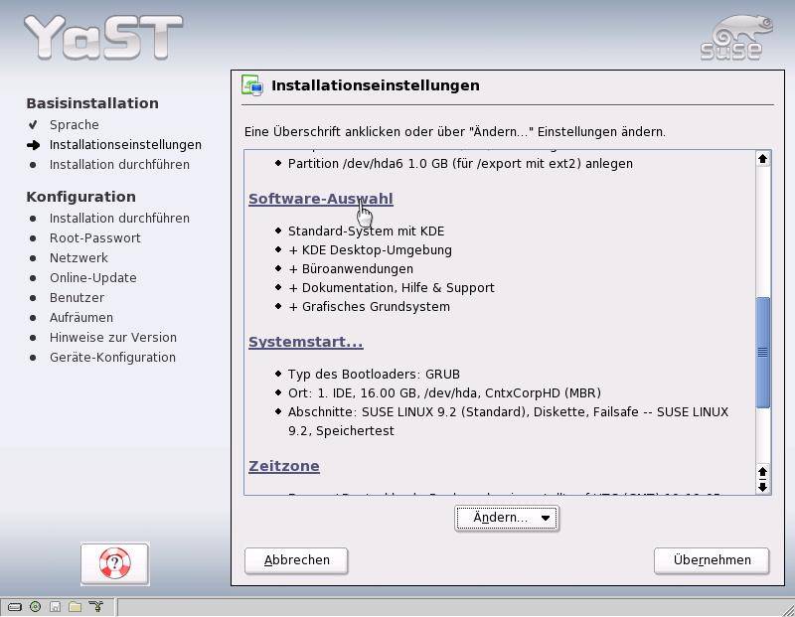Select Root-Passwort in the sidebar
The height and width of the screenshot is (617, 795).
click(x=95, y=238)
